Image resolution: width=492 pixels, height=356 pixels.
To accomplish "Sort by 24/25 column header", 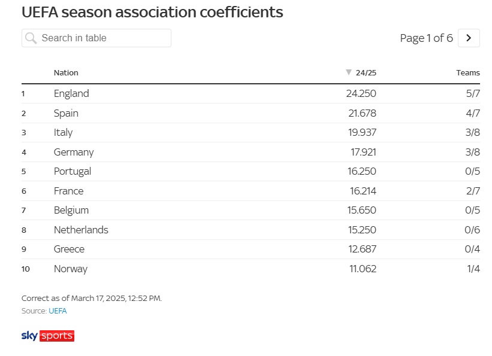I will pyautogui.click(x=366, y=73).
